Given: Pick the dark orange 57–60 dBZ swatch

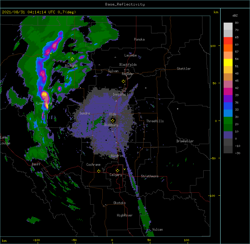Looking at the screenshot, I should click(x=228, y=48).
